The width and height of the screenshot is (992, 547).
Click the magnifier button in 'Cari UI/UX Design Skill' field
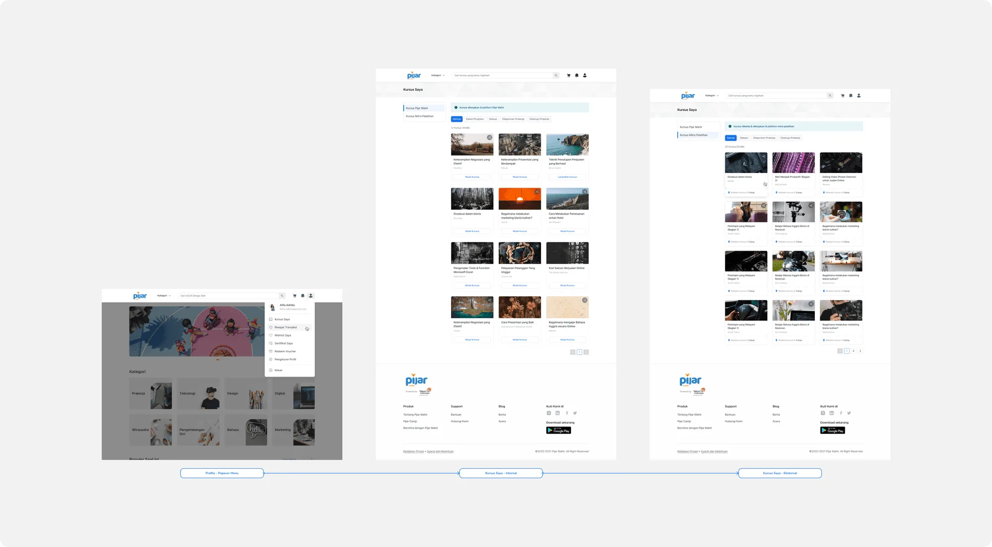point(282,296)
